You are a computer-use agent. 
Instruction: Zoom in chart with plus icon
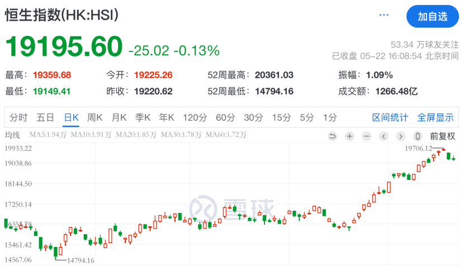(349, 136)
